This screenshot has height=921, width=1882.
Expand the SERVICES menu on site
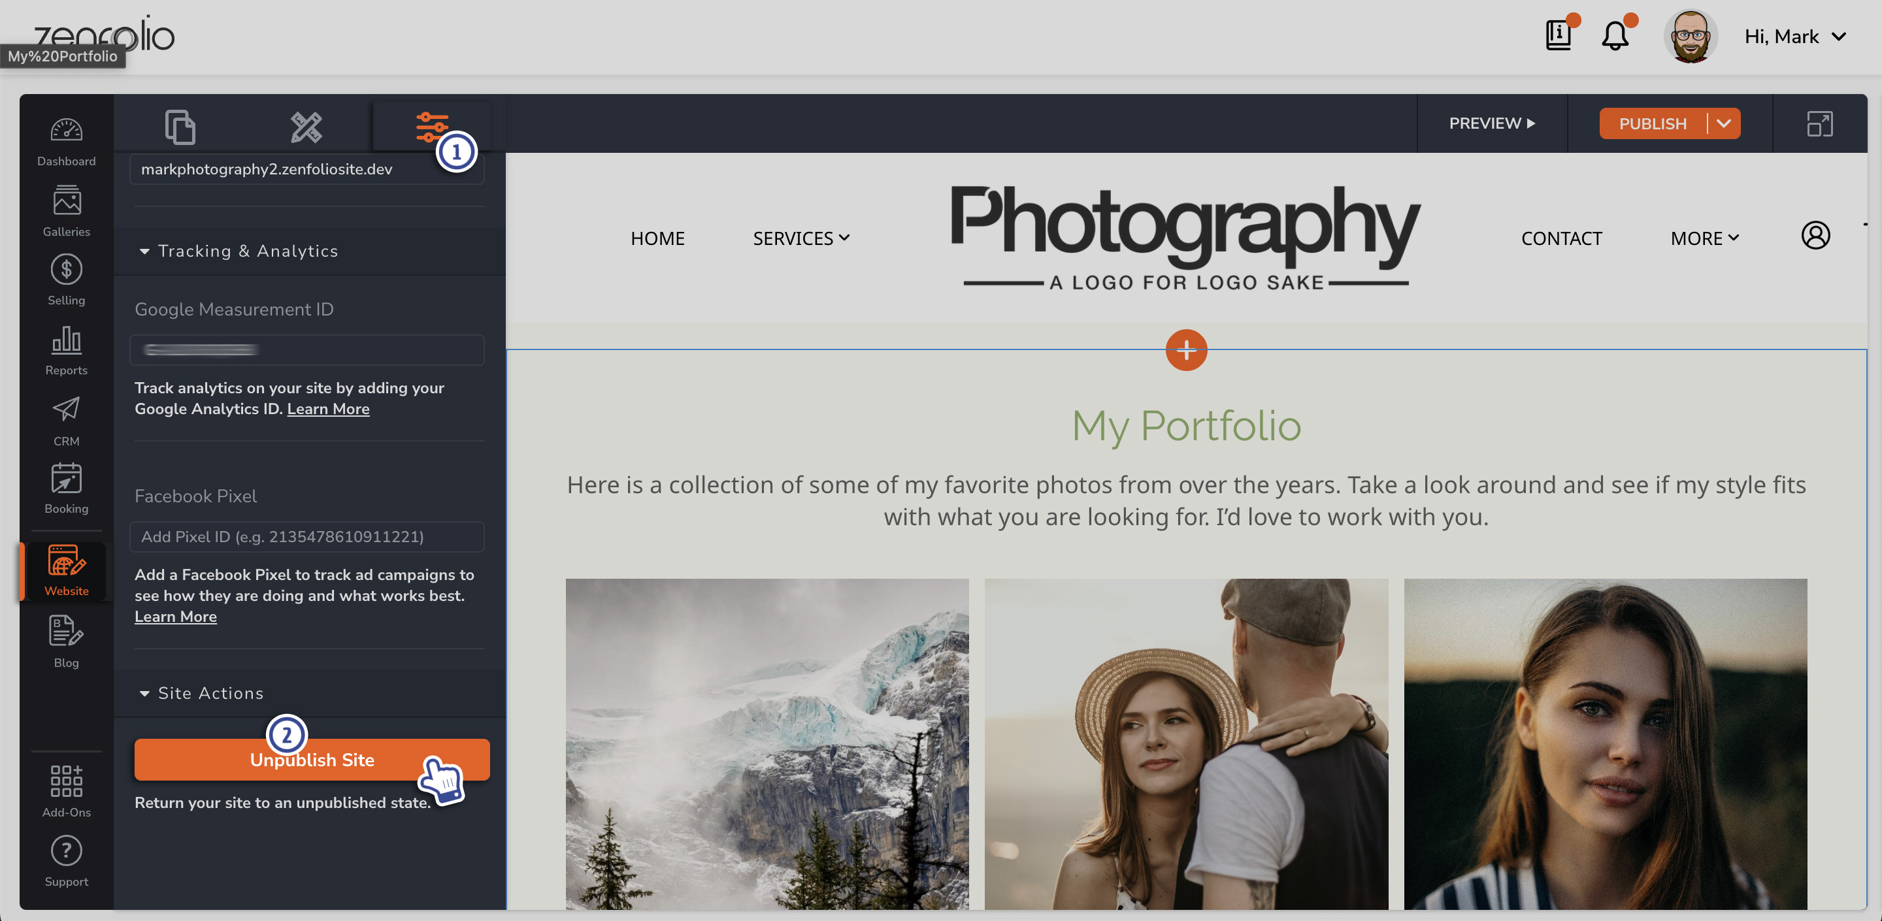(801, 238)
